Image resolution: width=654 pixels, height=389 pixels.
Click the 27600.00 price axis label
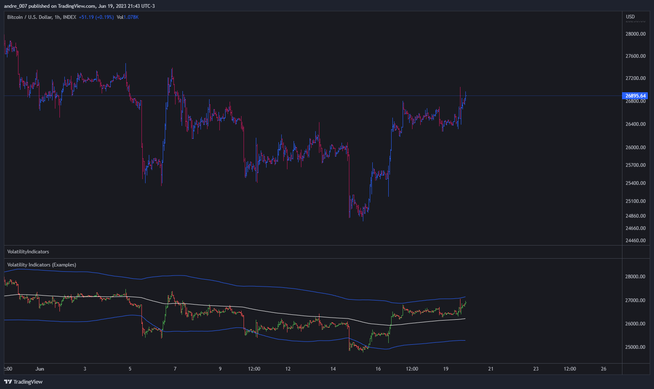(636, 56)
